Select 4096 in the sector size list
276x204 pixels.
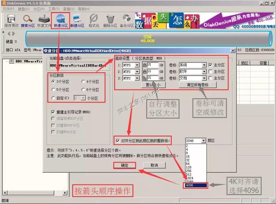pos(195,185)
